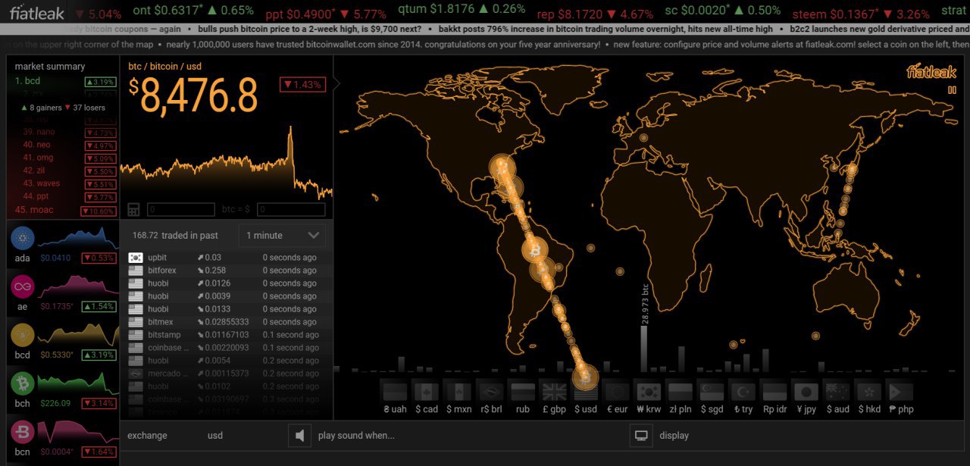Click the dollar value input after btc = $

[x=291, y=209]
